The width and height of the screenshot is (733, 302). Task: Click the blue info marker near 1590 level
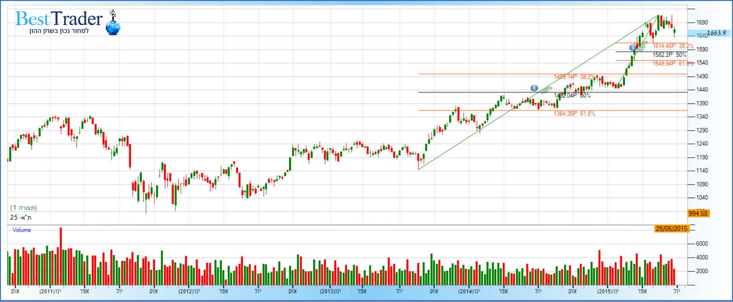(x=633, y=47)
